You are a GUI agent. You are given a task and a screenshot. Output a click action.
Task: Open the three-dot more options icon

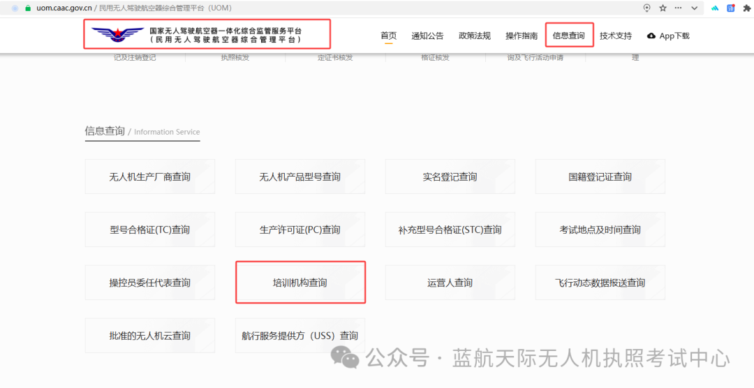click(x=679, y=8)
